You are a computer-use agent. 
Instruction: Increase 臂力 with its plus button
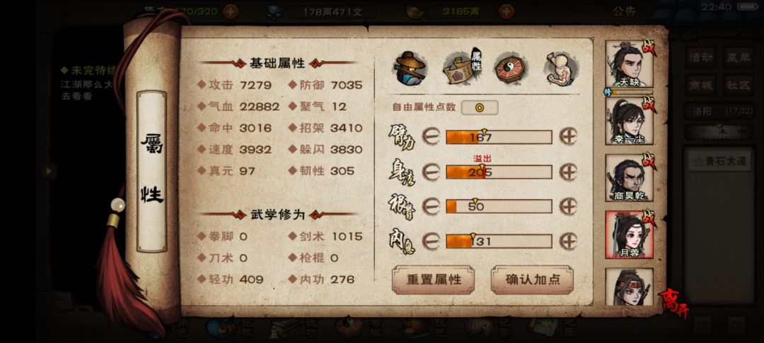coord(568,136)
